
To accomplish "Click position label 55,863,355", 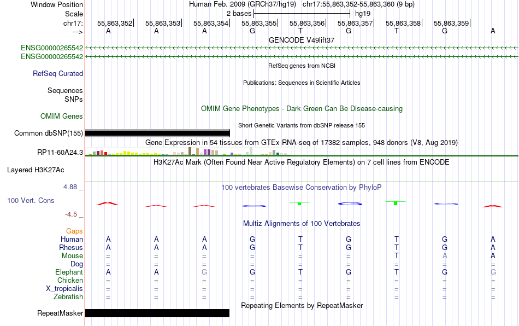I will 259,23.
